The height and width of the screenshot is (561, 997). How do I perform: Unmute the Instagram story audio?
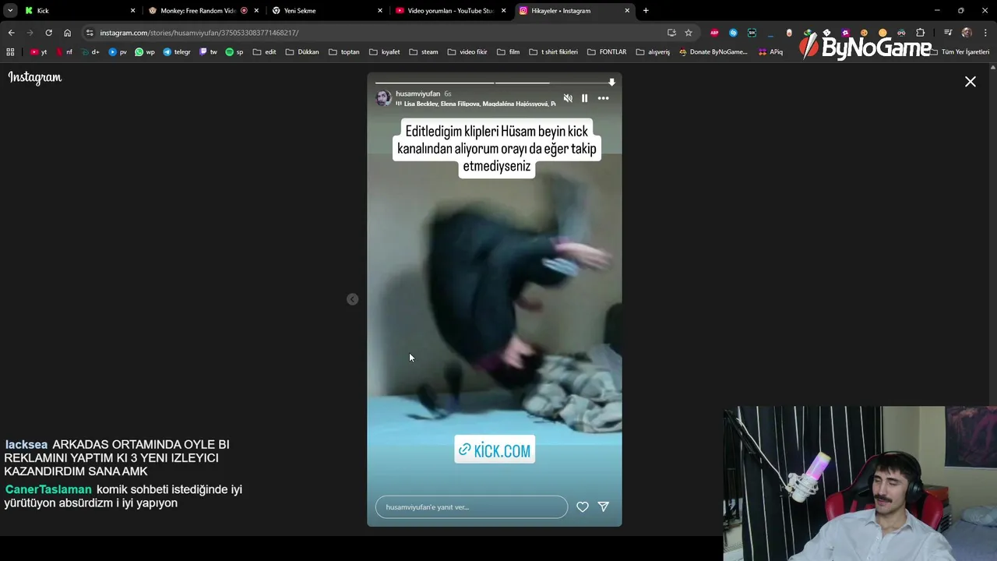(x=568, y=98)
